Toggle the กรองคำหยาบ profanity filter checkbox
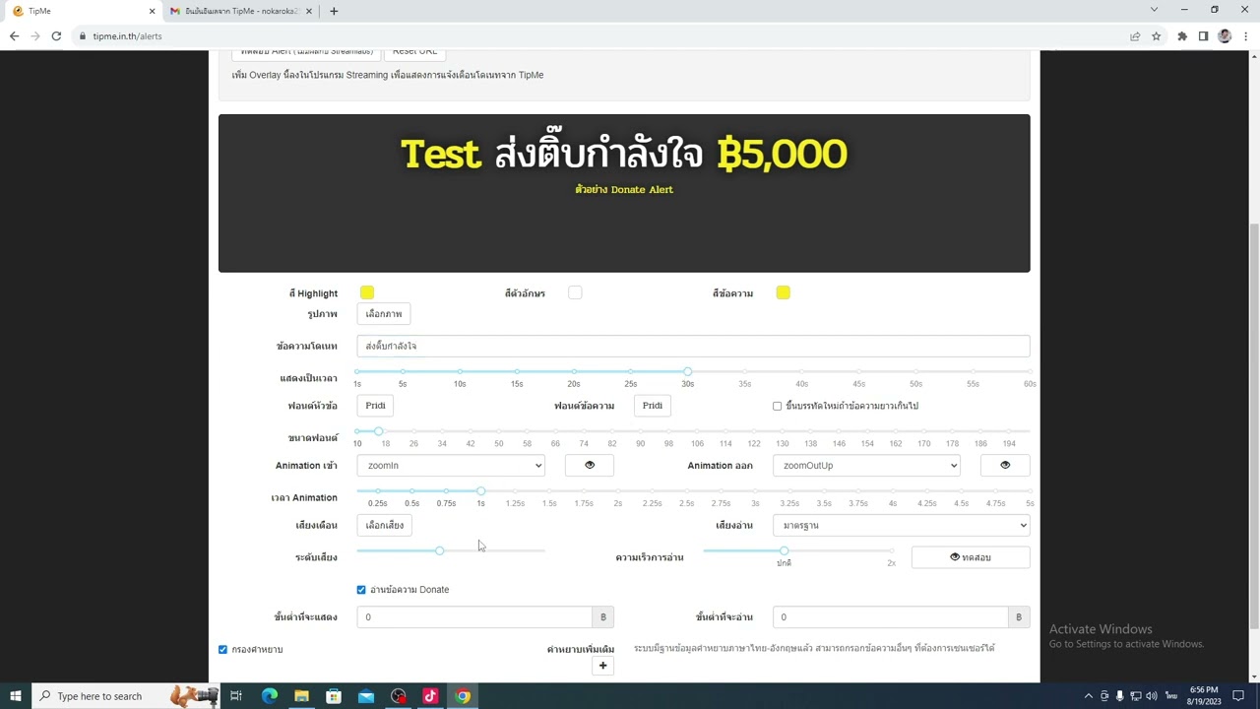 [222, 650]
